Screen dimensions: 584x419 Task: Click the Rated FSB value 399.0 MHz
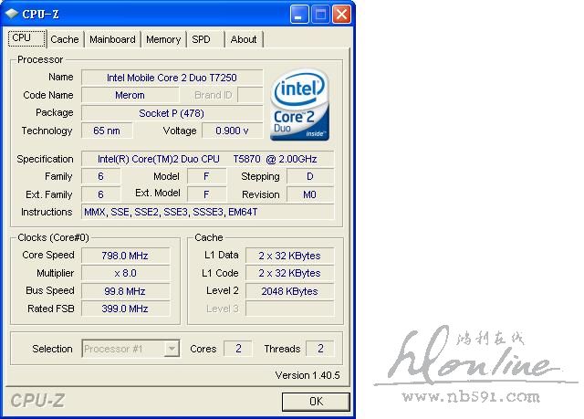(x=126, y=309)
